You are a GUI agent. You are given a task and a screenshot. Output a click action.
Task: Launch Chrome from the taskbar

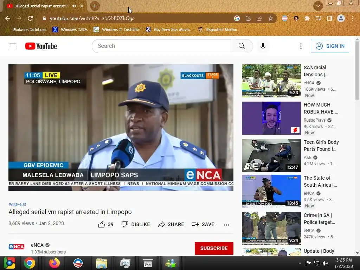30,263
